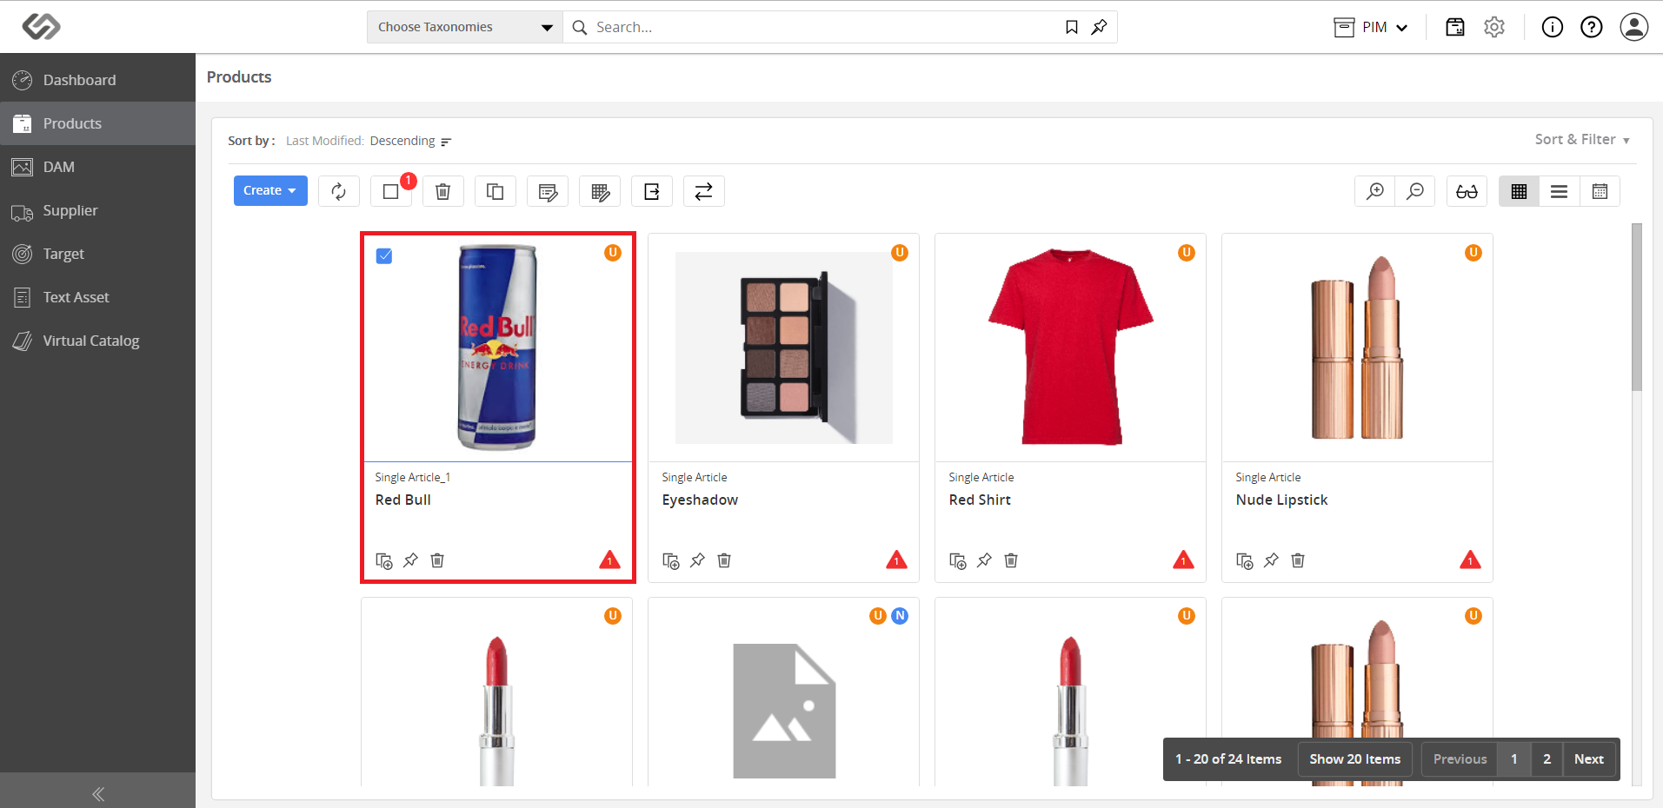Click the Red Bull card copy icon
Image resolution: width=1663 pixels, height=808 pixels.
tap(384, 560)
